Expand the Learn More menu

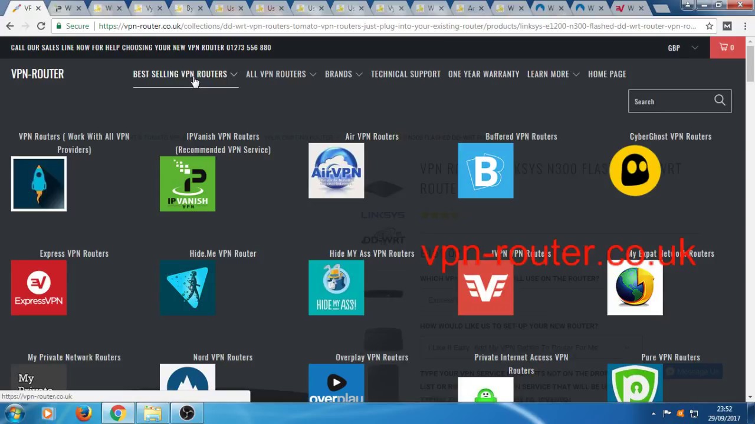click(x=553, y=74)
